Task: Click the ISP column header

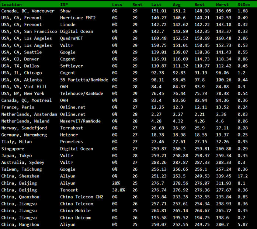Action: tap(64, 4)
